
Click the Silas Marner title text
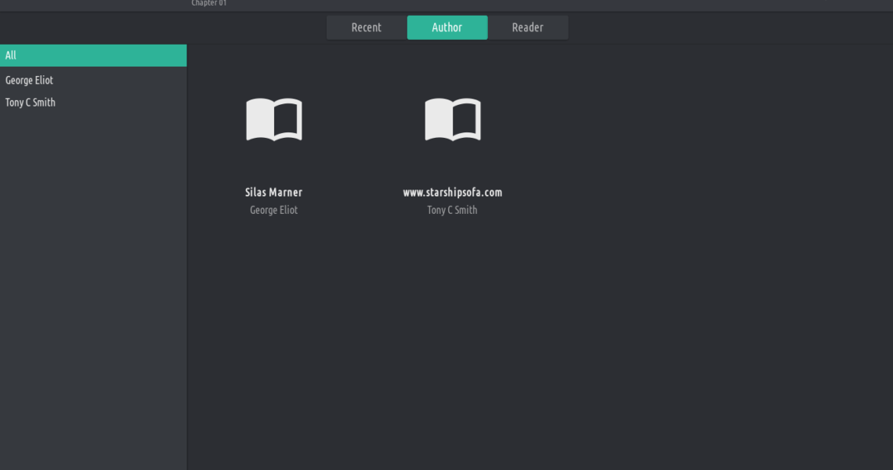tap(273, 193)
